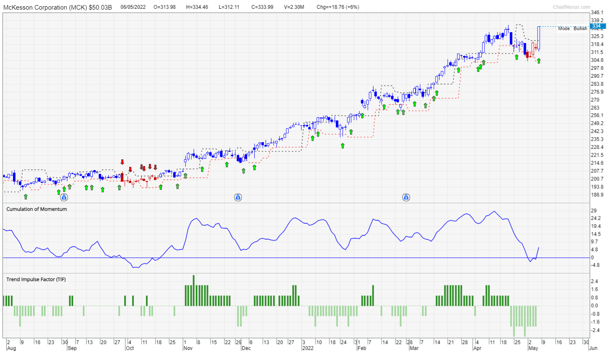Select the latest green buy arrow in May
The width and height of the screenshot is (607, 353).
pos(539,61)
